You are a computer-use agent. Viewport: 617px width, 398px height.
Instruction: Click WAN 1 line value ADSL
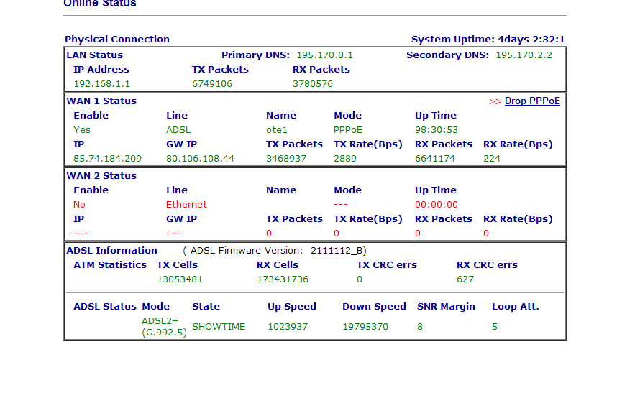(x=178, y=130)
